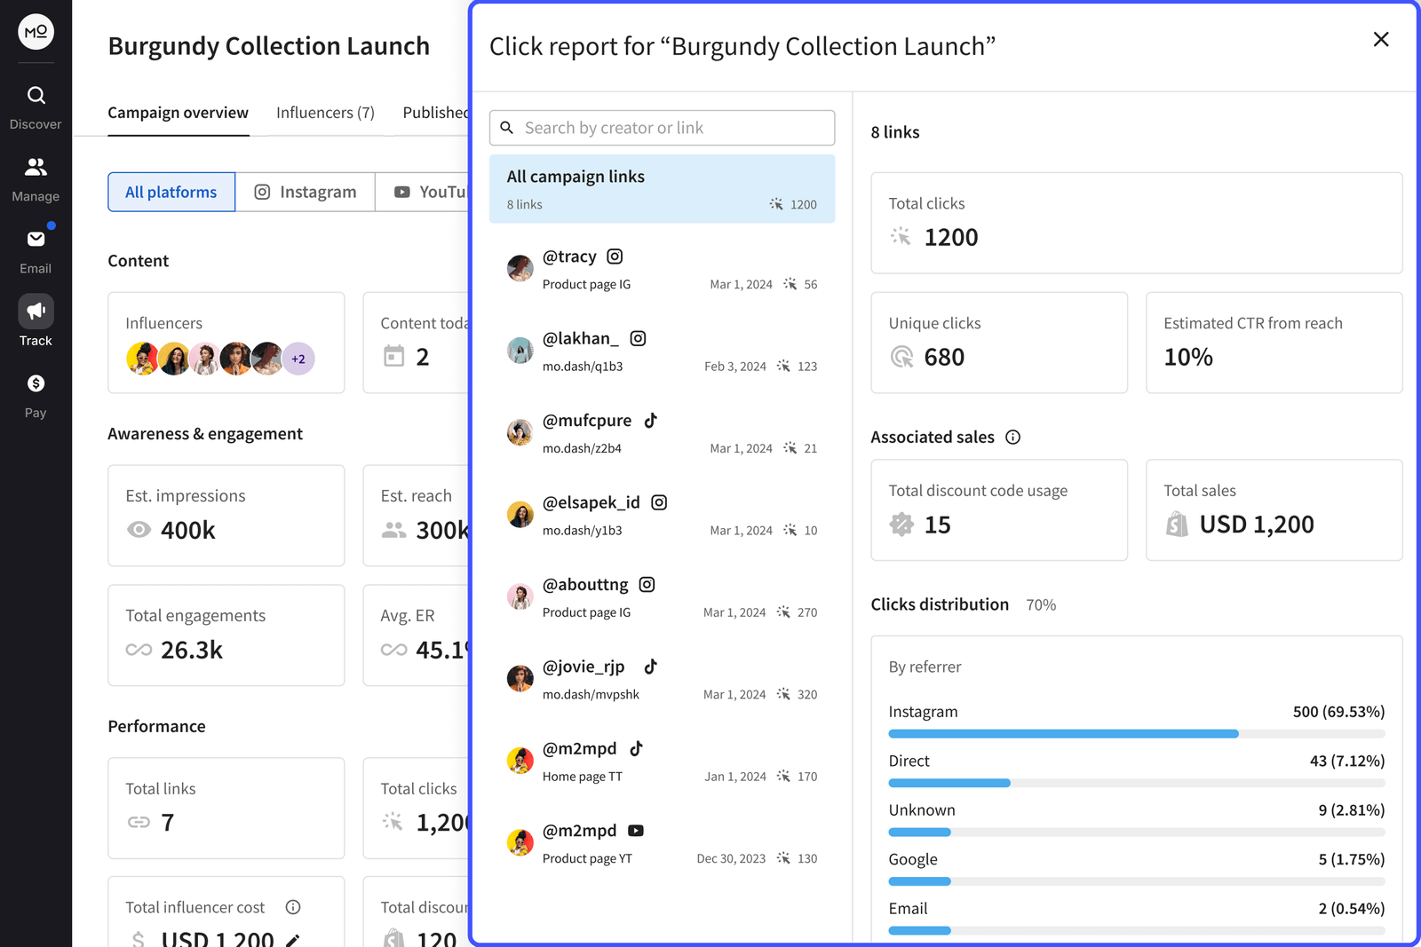Viewport: 1421px width, 947px height.
Task: Expand the +2 influencer avatars
Action: click(299, 359)
